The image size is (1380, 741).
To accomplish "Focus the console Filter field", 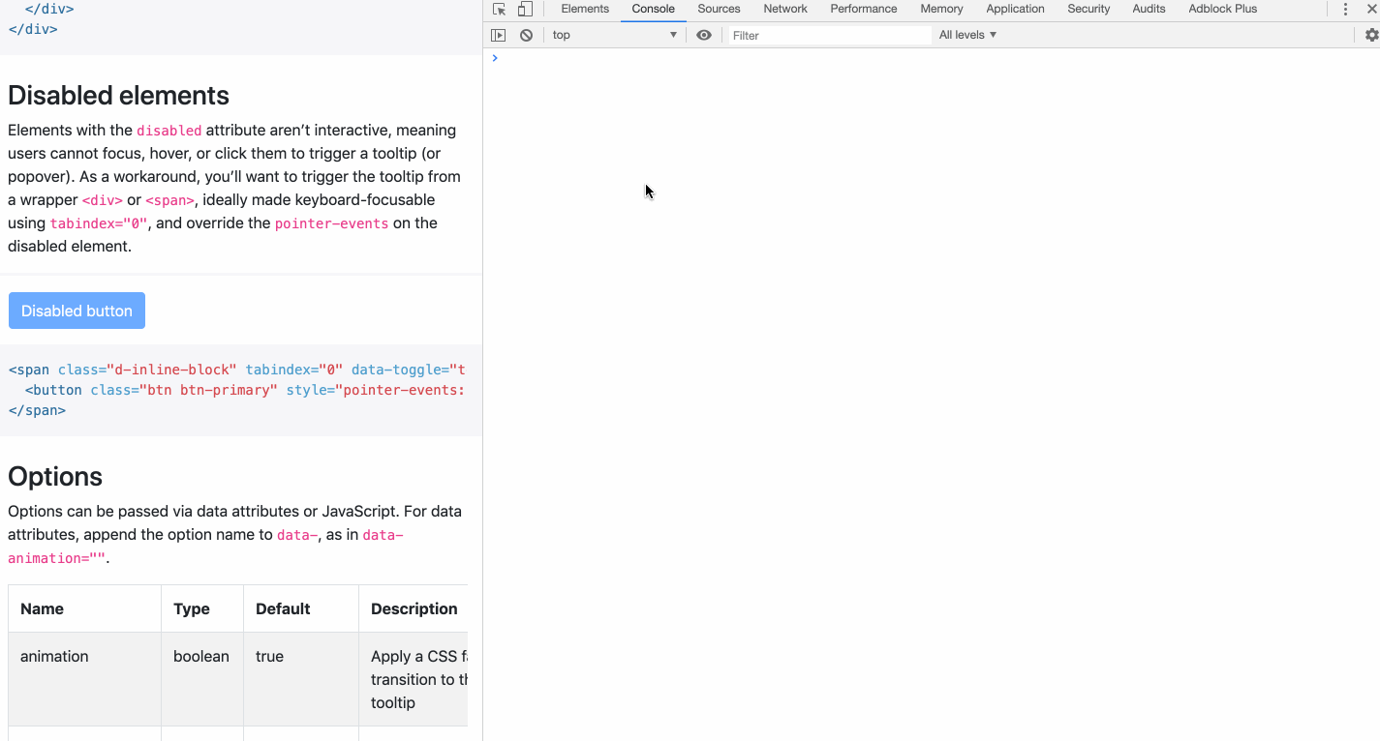I will [829, 35].
